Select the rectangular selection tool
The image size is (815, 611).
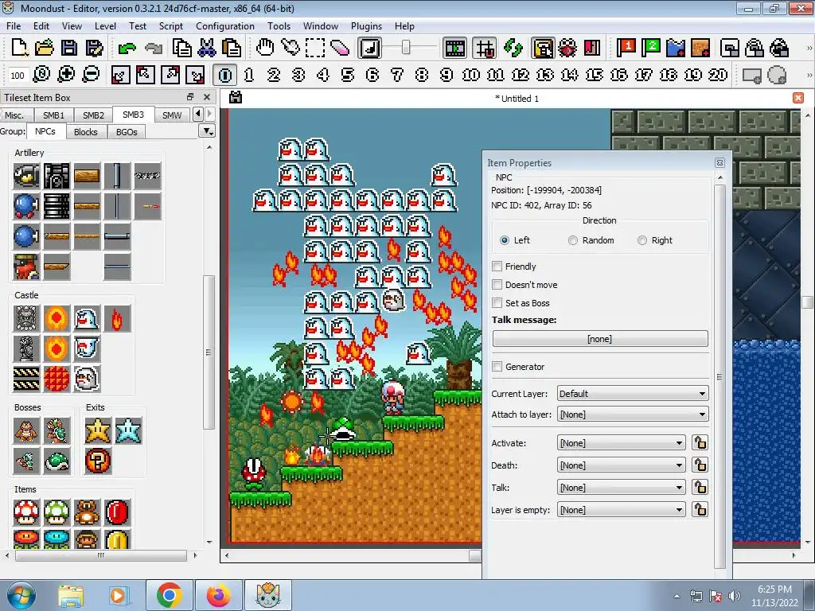click(315, 49)
